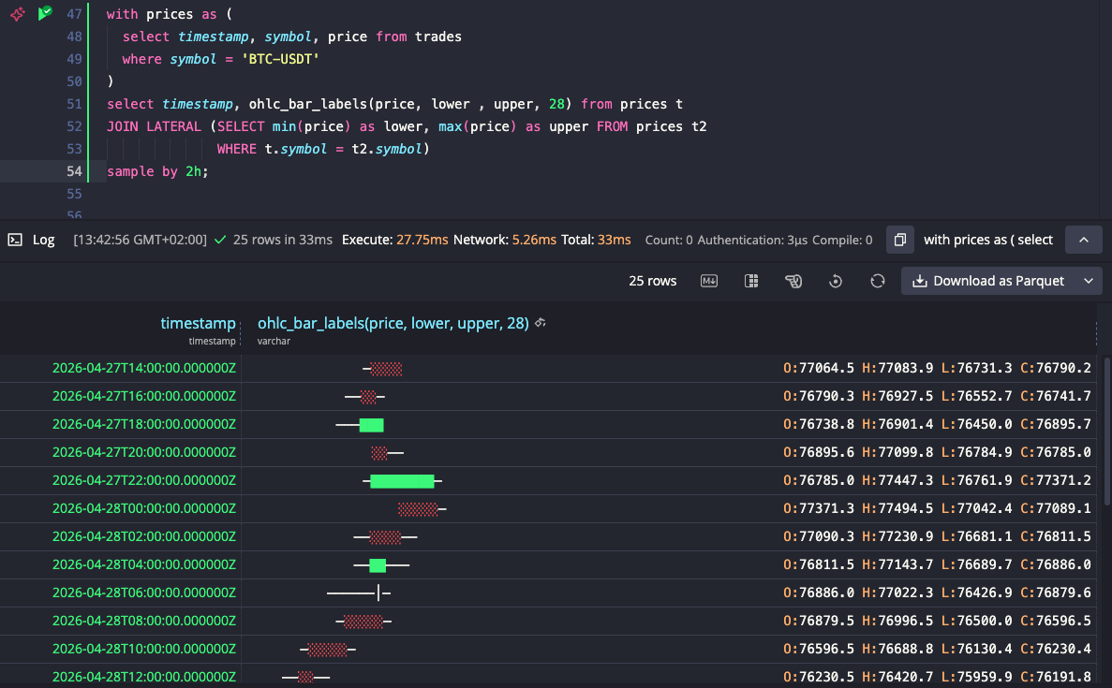
Task: Click the results vertical scrollbar
Action: coord(1106,431)
